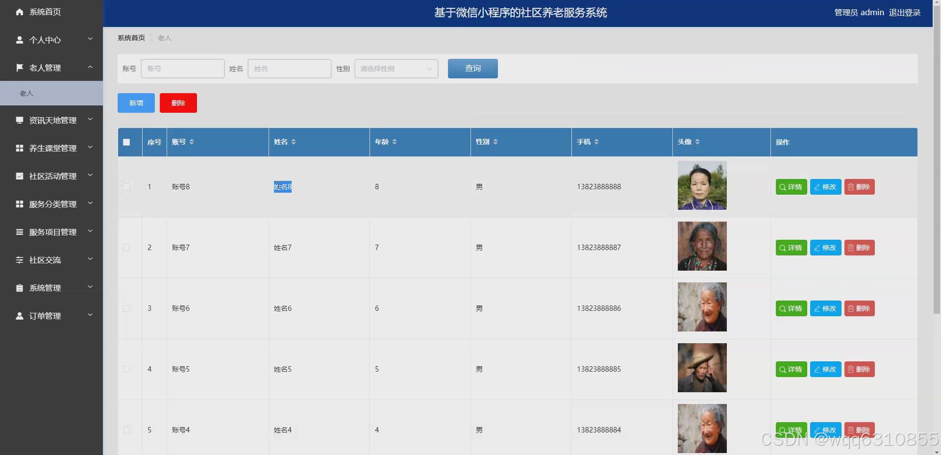The height and width of the screenshot is (455, 941).
Task: Select the 个人中心 person icon
Action: pos(20,40)
